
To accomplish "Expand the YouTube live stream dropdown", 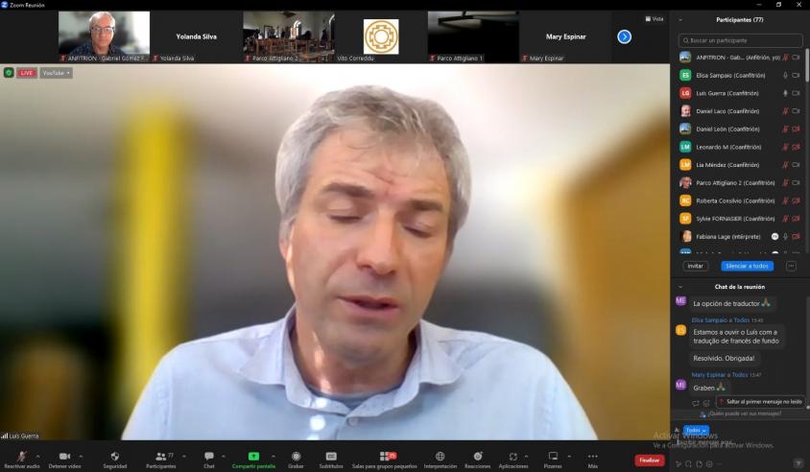I will pyautogui.click(x=57, y=73).
